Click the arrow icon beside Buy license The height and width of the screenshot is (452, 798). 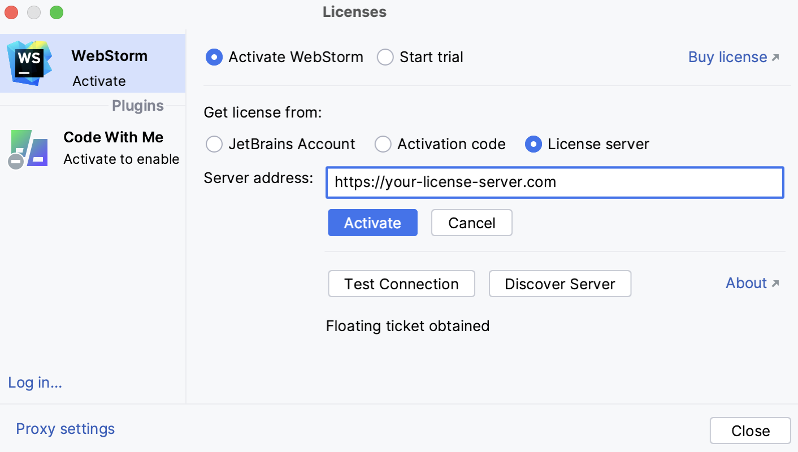click(775, 58)
